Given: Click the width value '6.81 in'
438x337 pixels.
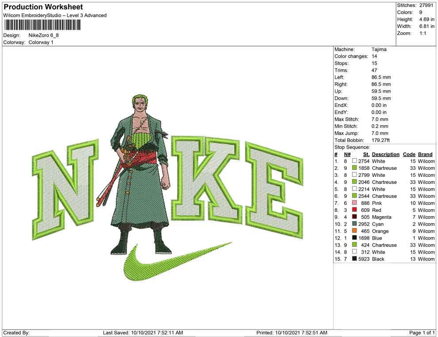Looking at the screenshot, I should (x=426, y=26).
